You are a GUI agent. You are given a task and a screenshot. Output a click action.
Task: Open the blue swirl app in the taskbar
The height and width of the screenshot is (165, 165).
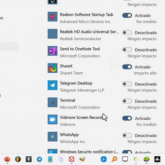(104, 159)
